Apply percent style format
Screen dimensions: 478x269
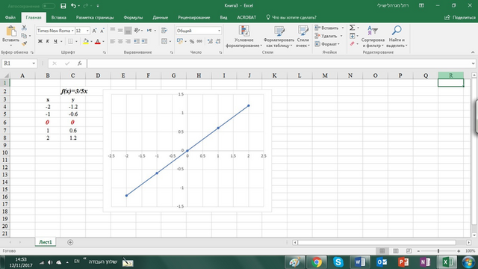click(x=192, y=41)
